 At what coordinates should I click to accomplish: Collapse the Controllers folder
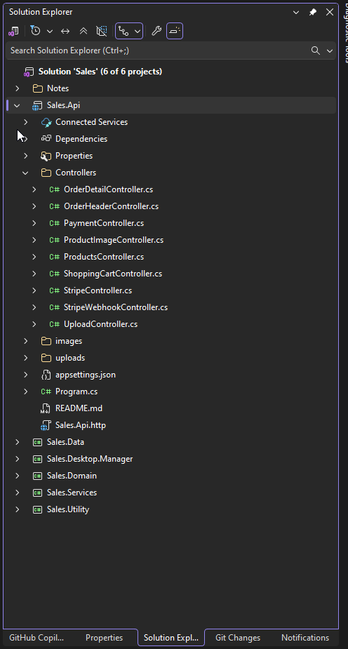[26, 173]
